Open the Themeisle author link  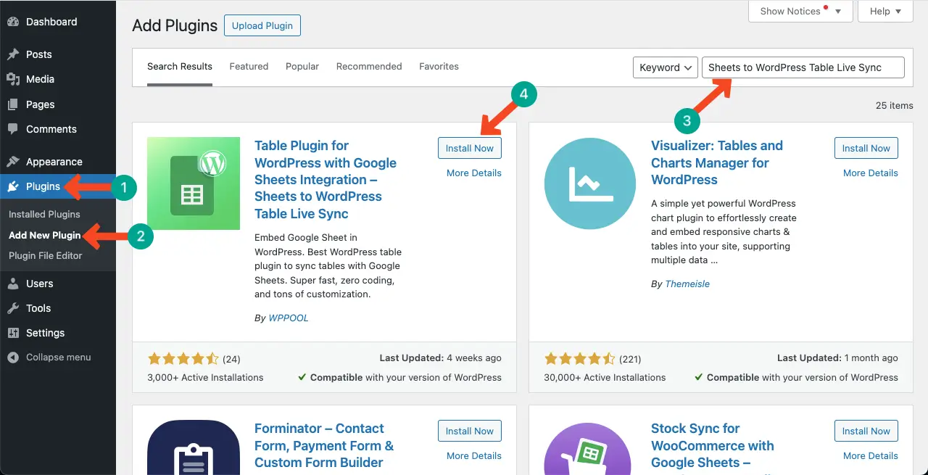point(687,284)
